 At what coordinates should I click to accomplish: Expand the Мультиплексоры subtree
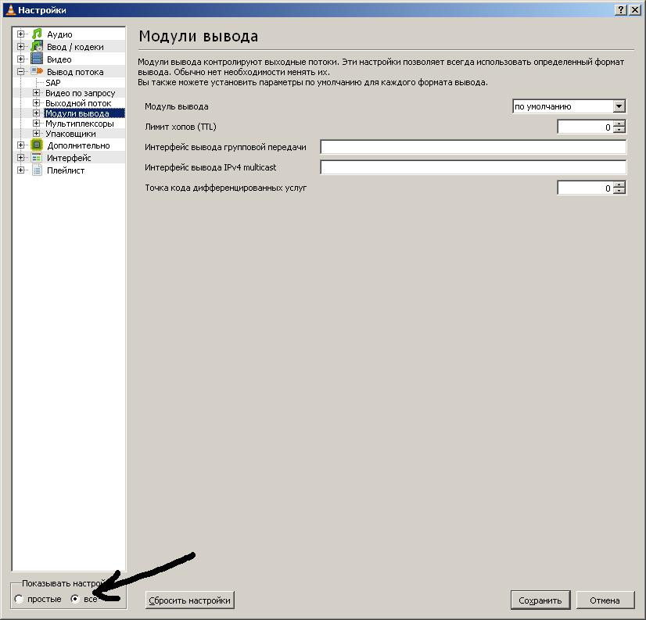36,124
